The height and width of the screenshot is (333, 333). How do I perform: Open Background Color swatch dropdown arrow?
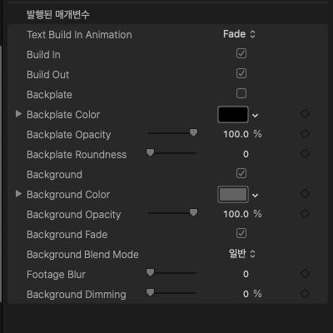(x=255, y=196)
